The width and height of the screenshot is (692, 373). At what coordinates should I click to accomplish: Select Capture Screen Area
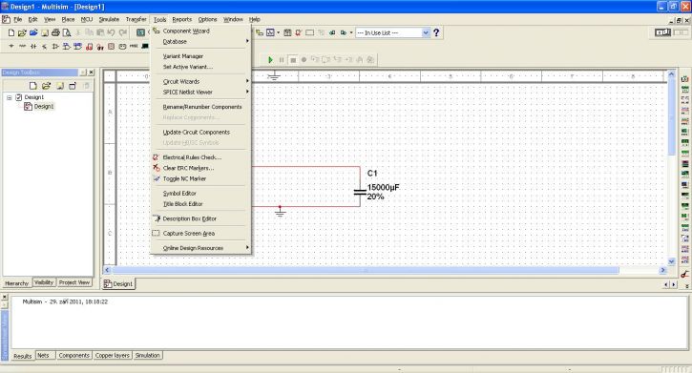(200, 233)
